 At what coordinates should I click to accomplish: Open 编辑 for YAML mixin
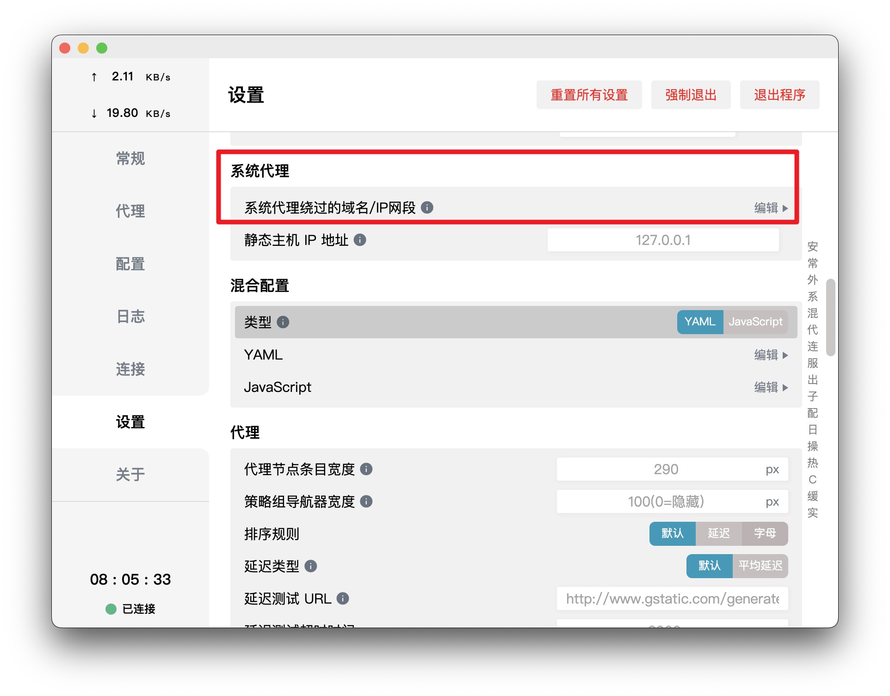(x=770, y=355)
